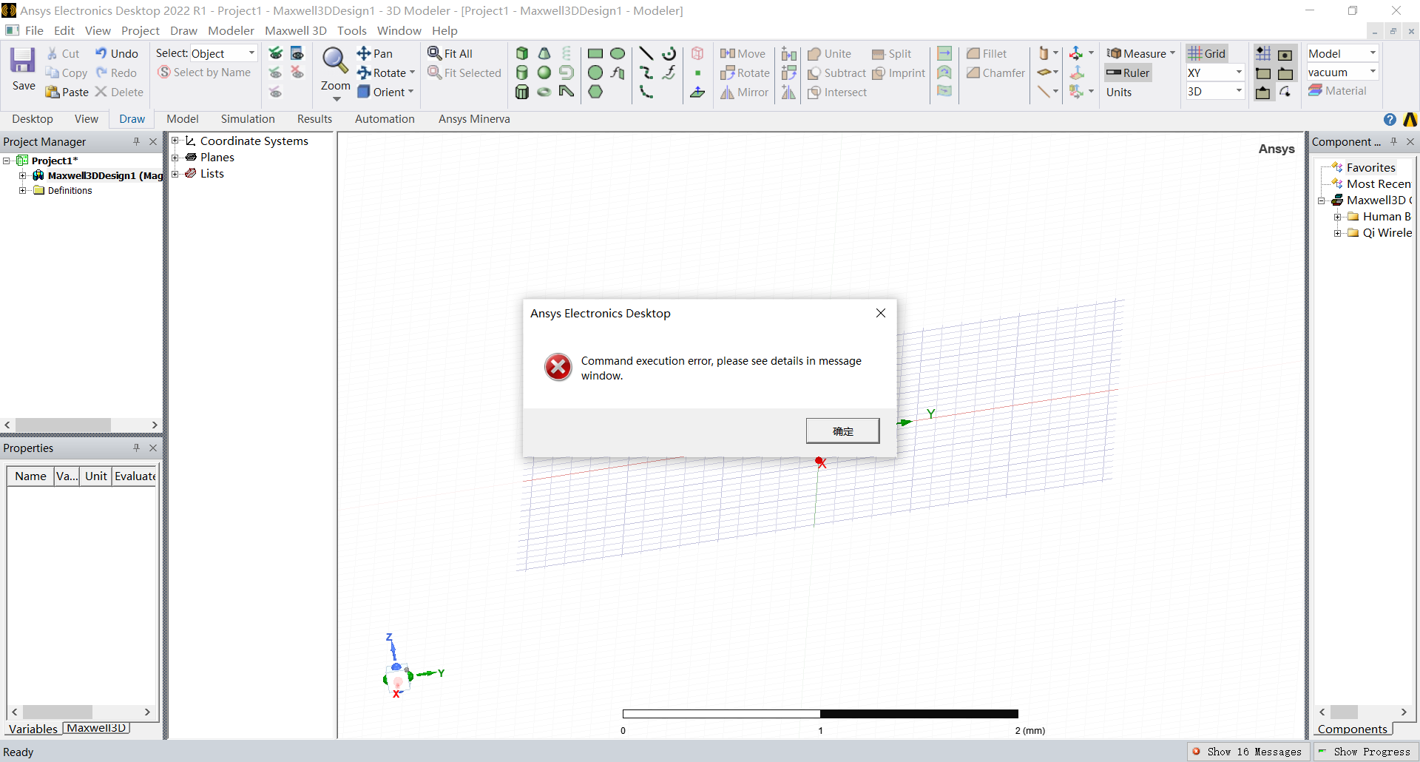Select the equation based surface tool
The height and width of the screenshot is (762, 1420).
(x=618, y=73)
